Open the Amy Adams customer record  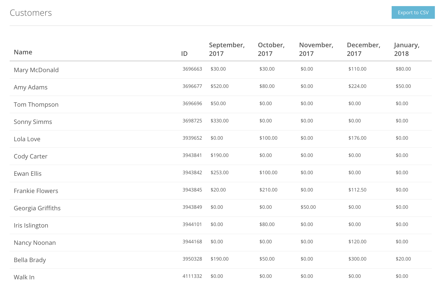(x=31, y=87)
